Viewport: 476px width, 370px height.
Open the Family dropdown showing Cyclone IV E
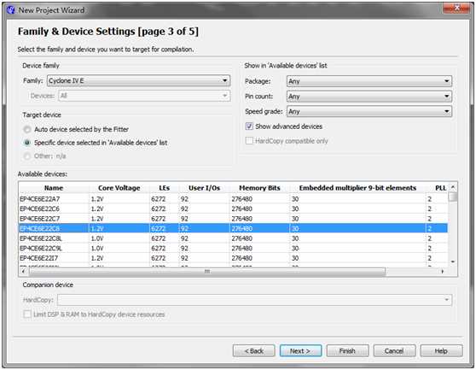pos(139,81)
